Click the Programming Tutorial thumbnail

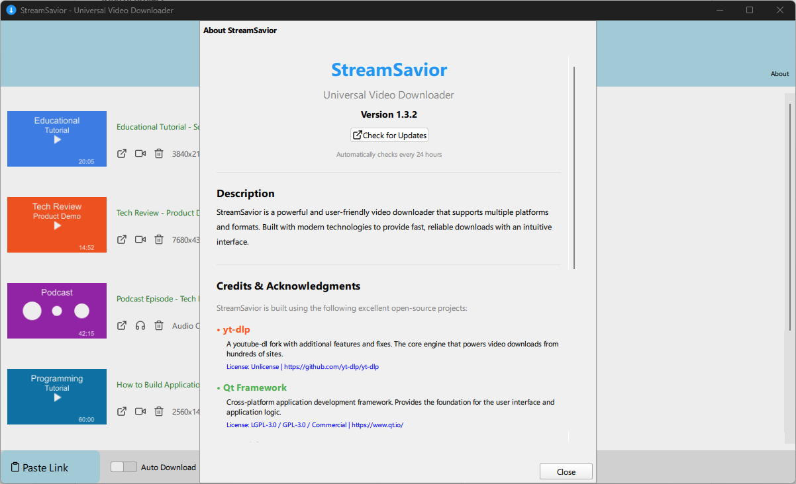coord(57,397)
